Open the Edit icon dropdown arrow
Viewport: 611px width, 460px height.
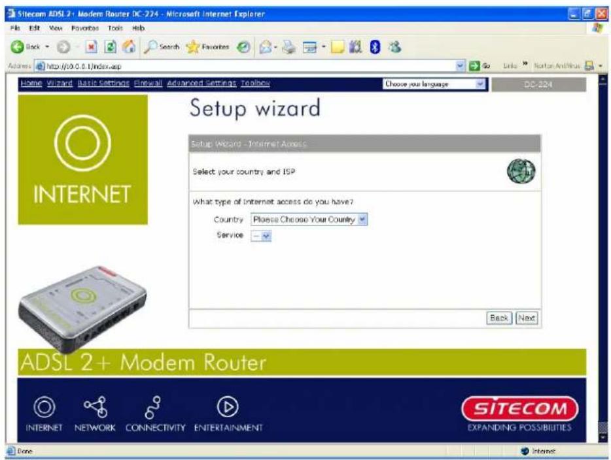(x=323, y=47)
